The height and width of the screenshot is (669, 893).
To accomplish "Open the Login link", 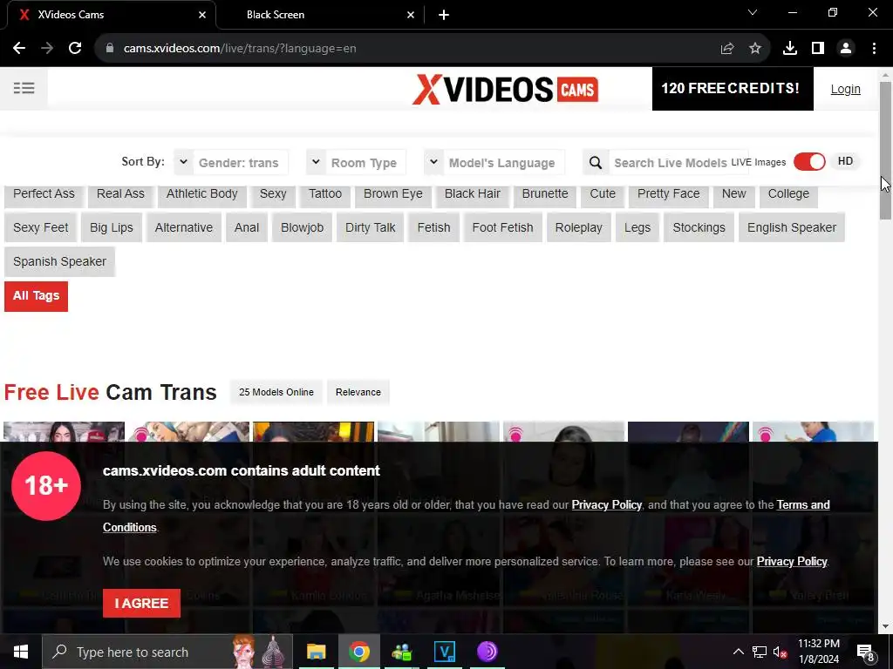I will coord(845,90).
